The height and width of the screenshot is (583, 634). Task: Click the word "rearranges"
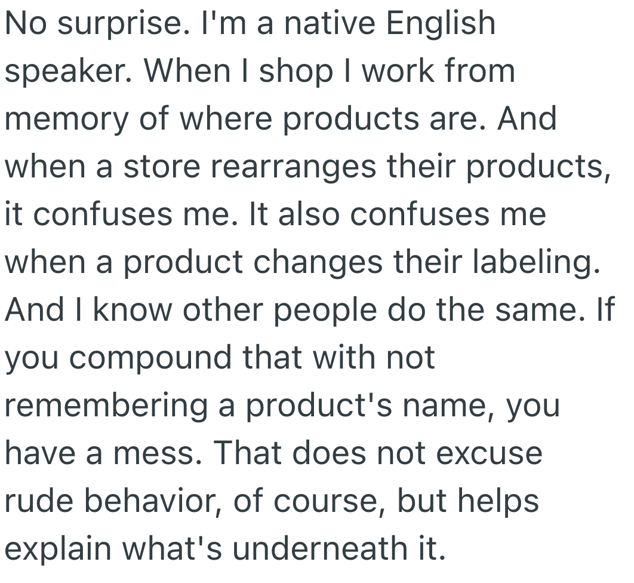(x=294, y=167)
